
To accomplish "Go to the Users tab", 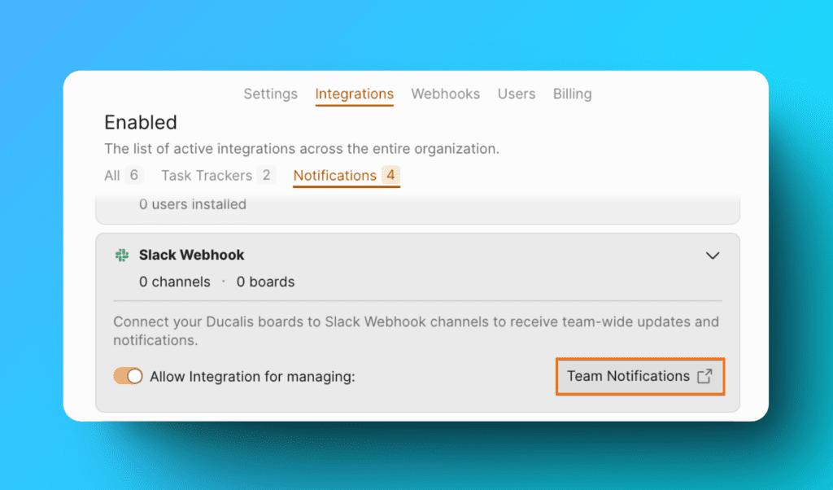I will [516, 94].
